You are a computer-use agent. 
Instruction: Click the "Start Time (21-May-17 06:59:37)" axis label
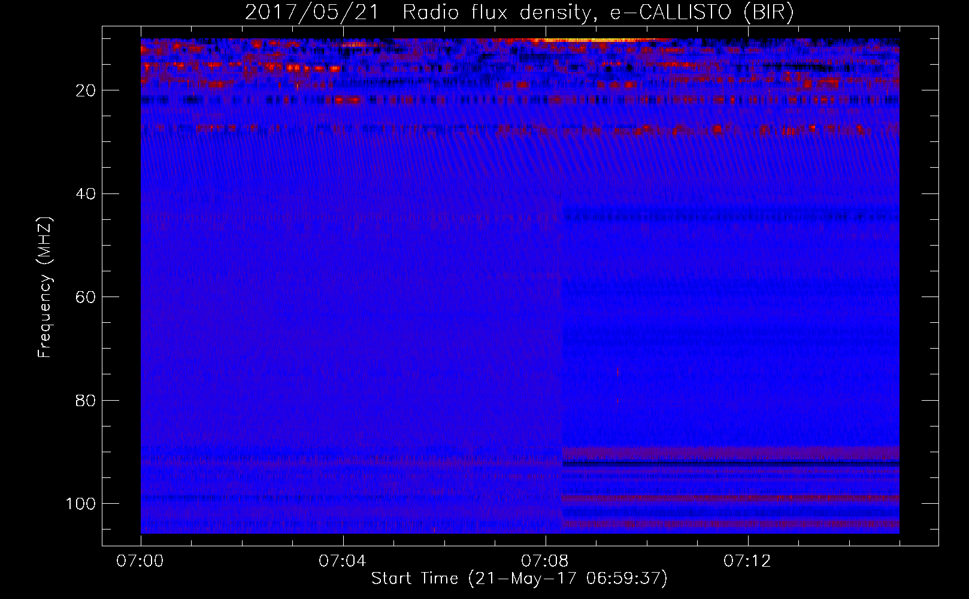tap(519, 579)
